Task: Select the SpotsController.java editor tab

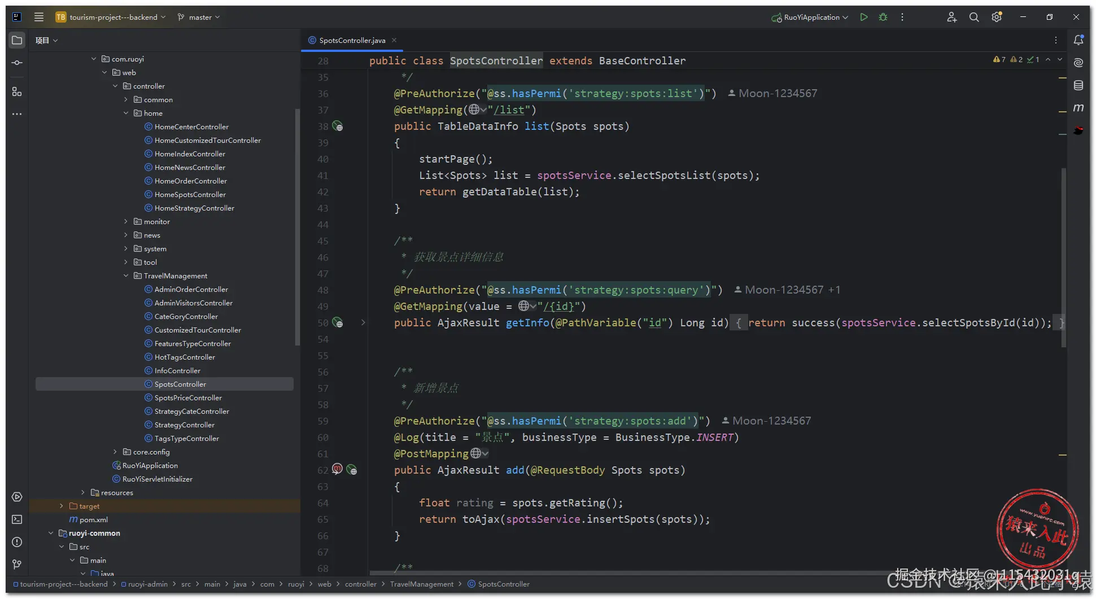Action: coord(352,40)
